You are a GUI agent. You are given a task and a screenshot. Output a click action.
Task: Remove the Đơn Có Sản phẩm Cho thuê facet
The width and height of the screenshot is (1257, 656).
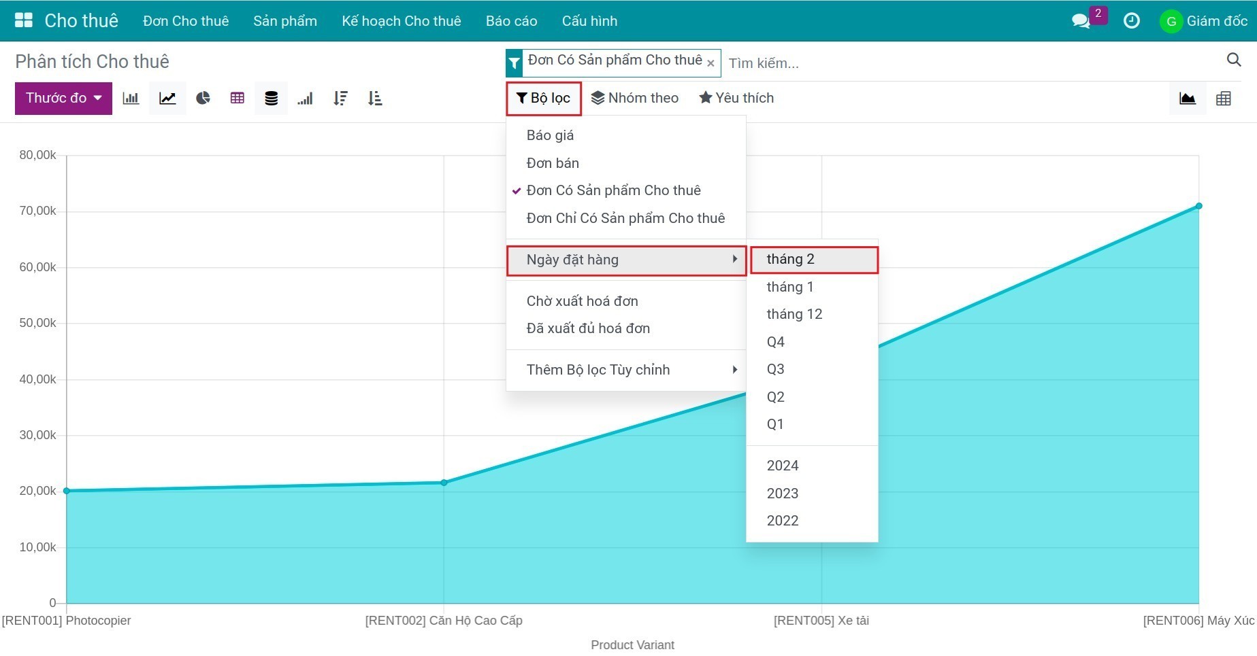tap(711, 63)
